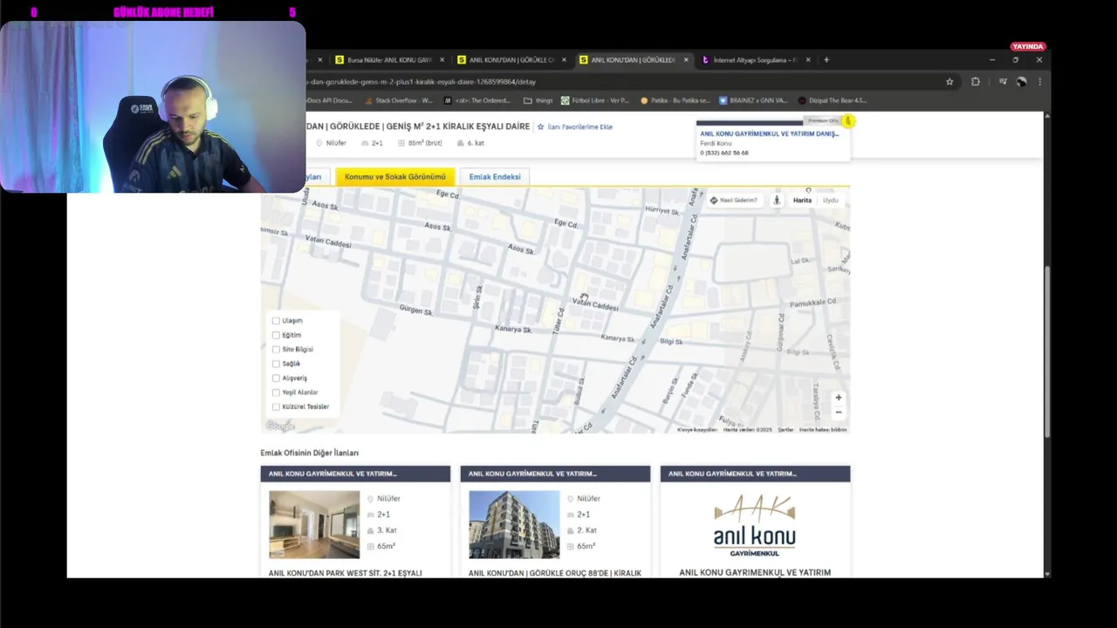Bookmark this page with the star icon
The image size is (1117, 628).
point(949,82)
